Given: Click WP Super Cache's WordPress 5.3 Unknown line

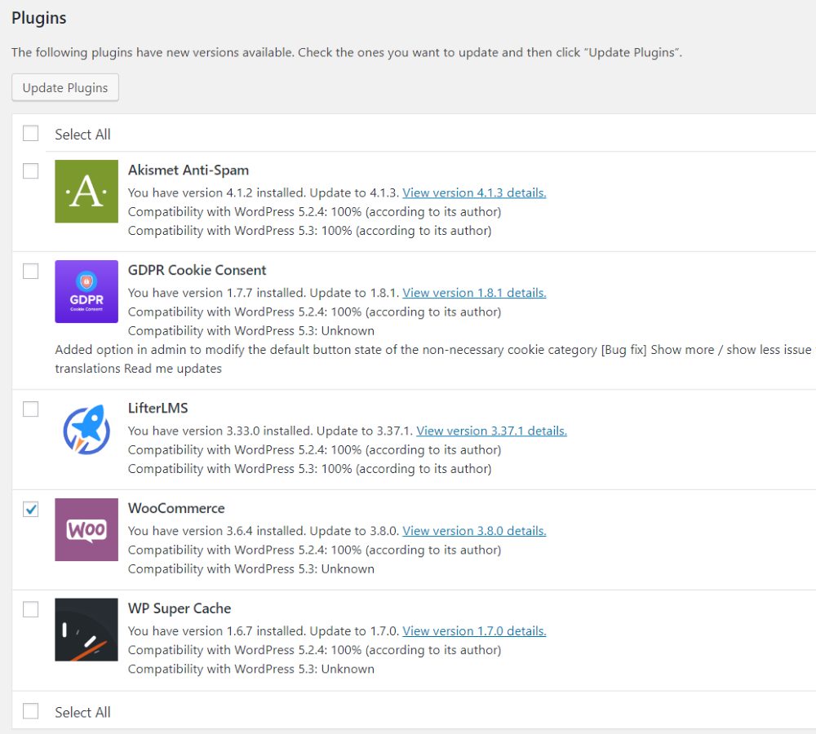Looking at the screenshot, I should coord(251,669).
